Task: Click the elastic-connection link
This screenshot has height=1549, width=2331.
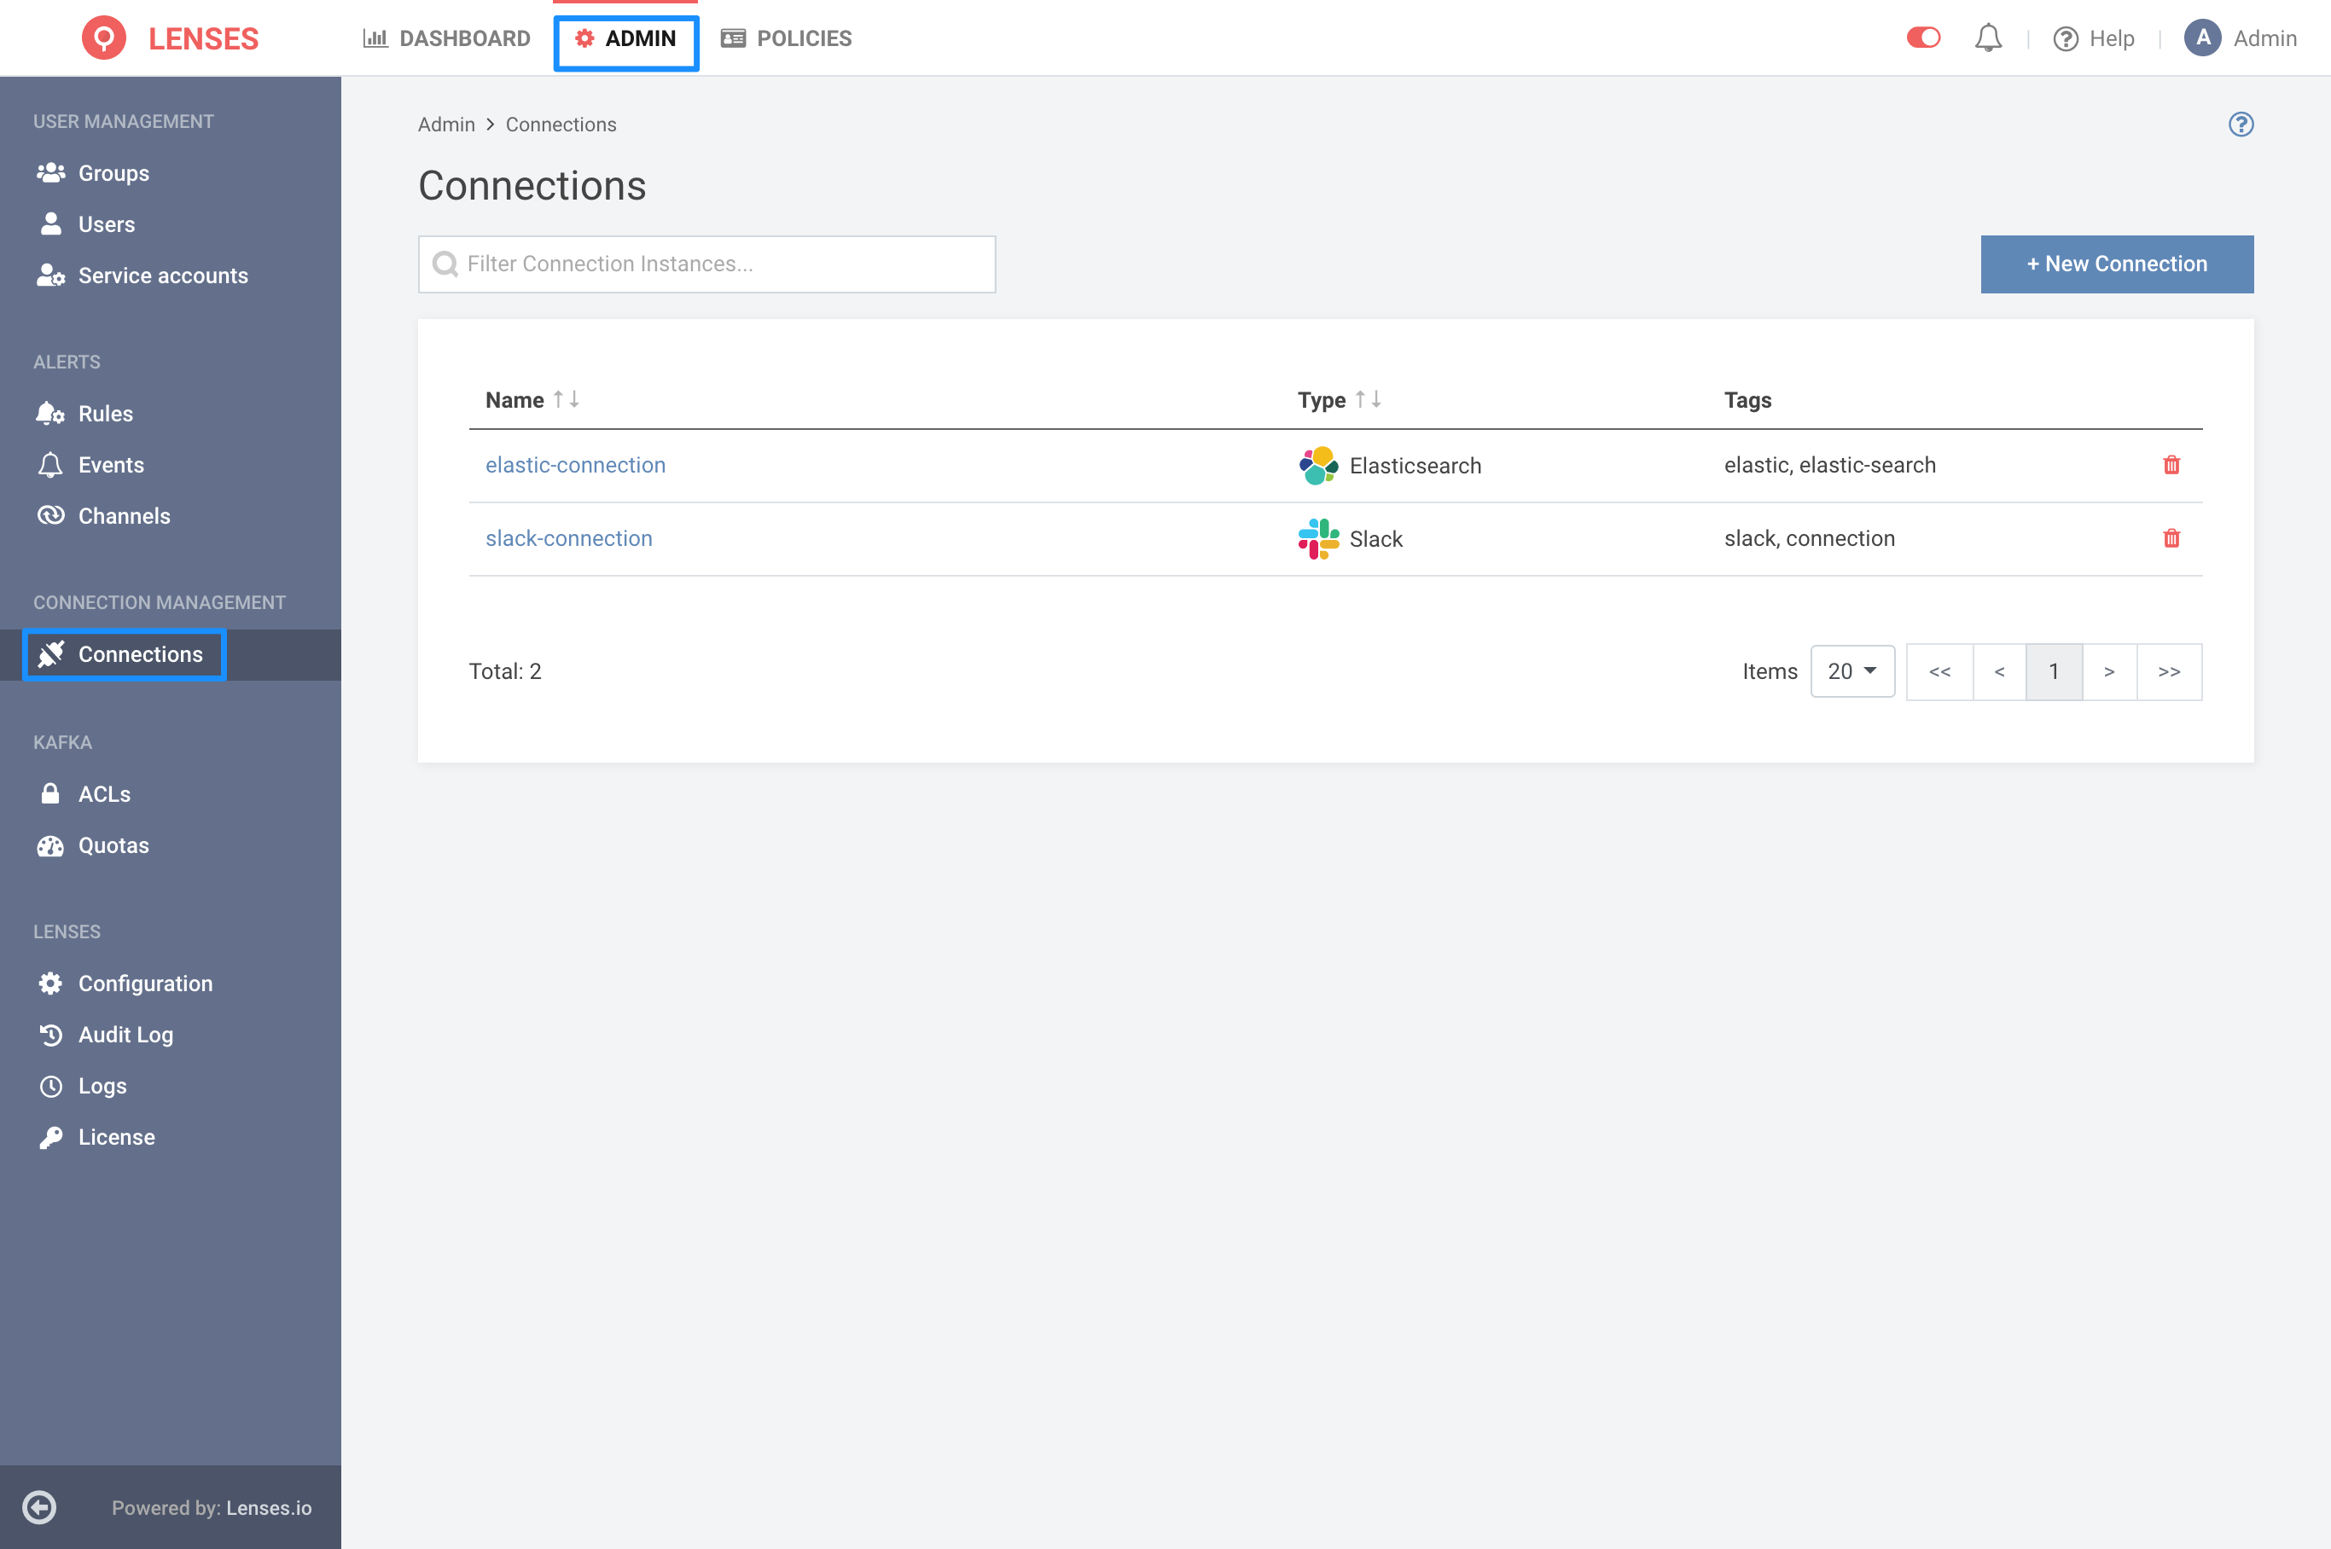Action: click(x=573, y=463)
